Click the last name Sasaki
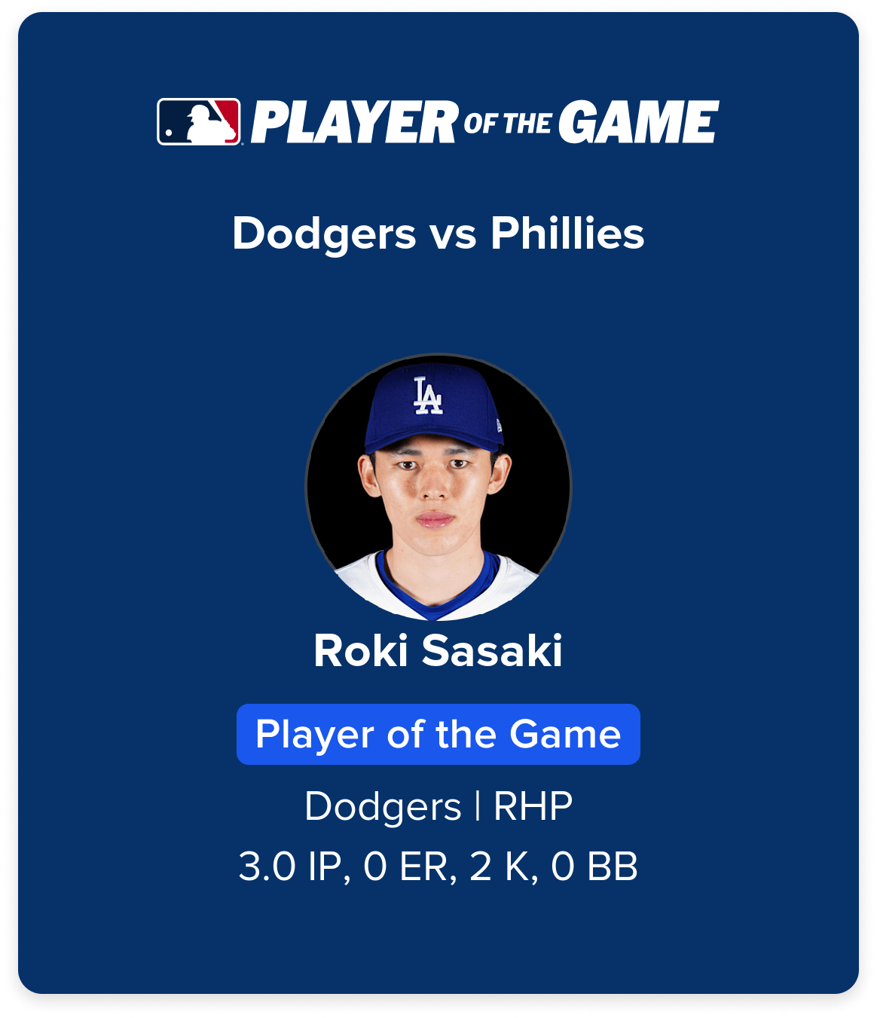 pyautogui.click(x=492, y=651)
